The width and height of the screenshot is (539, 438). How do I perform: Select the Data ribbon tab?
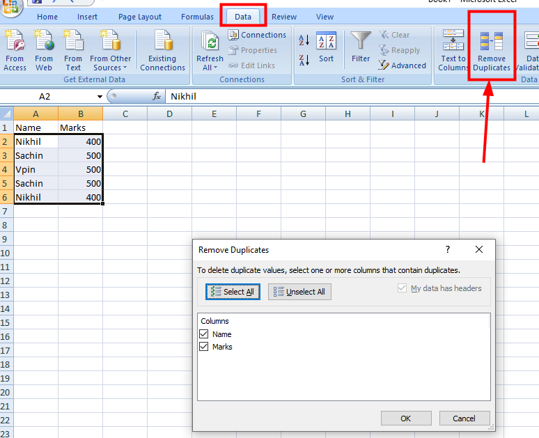243,17
